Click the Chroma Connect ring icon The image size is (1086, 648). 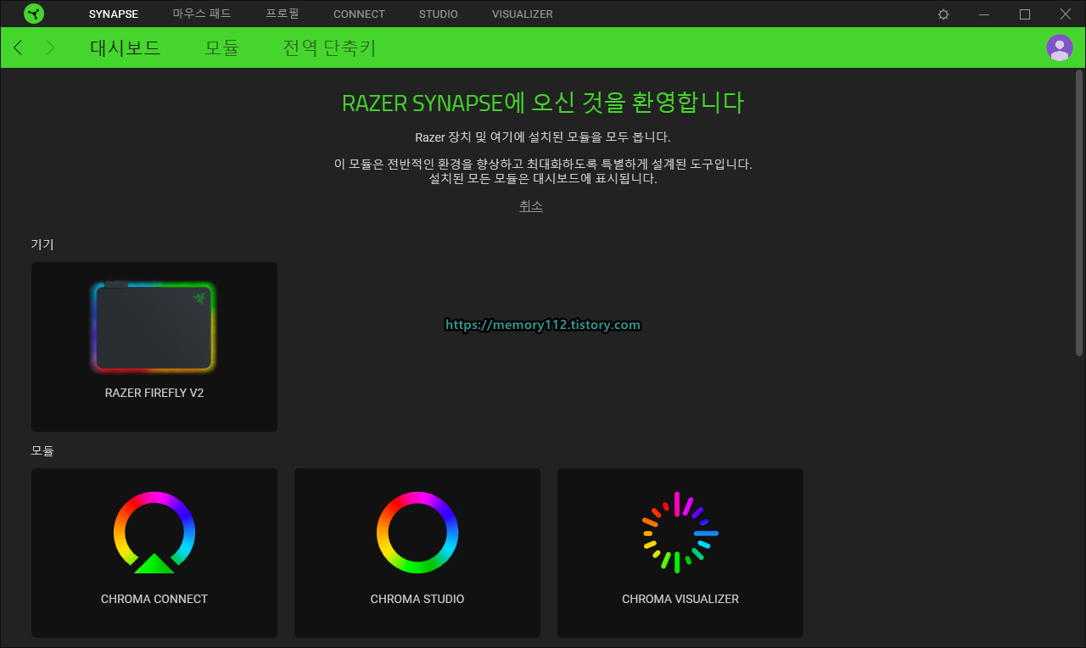click(154, 532)
